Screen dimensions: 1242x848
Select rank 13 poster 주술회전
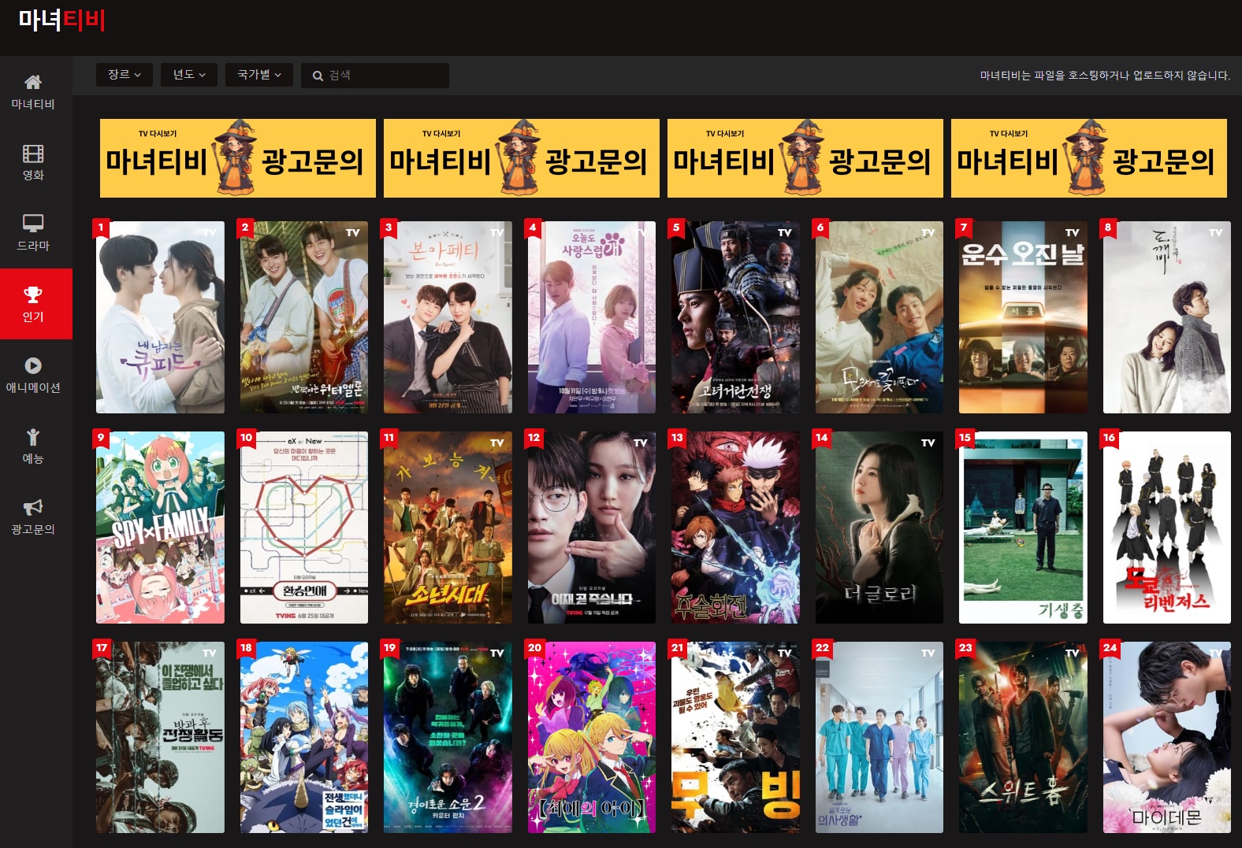735,528
